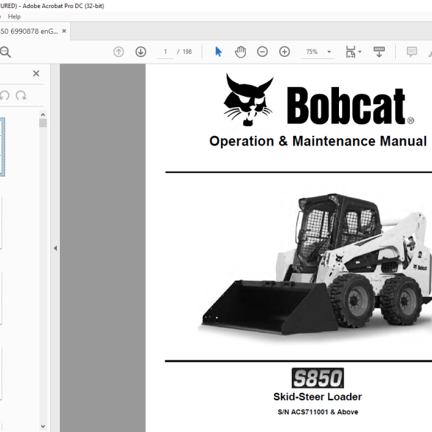The image size is (432, 432).
Task: Rotate page counterclockwise in thumbnails panel
Action: pyautogui.click(x=4, y=95)
